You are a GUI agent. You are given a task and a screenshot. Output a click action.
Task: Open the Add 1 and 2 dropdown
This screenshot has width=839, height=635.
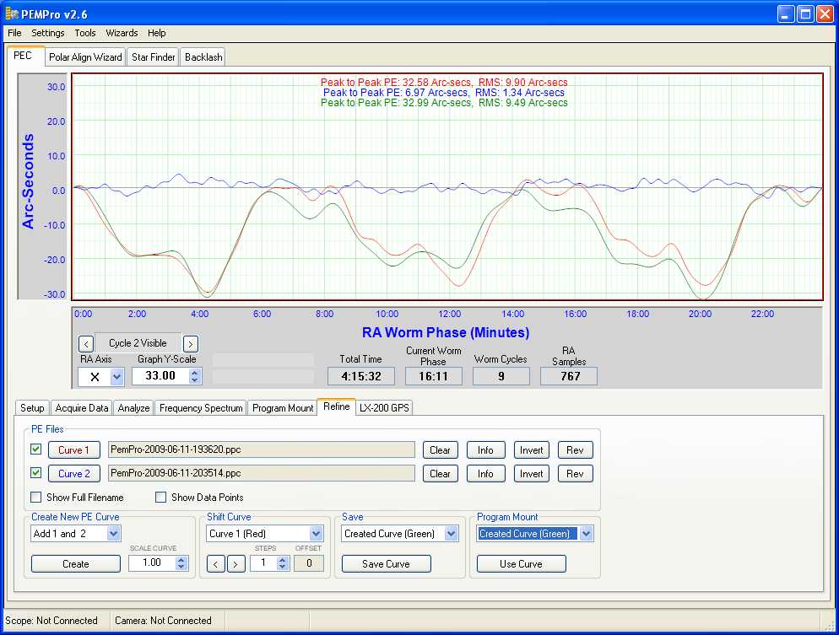[113, 534]
